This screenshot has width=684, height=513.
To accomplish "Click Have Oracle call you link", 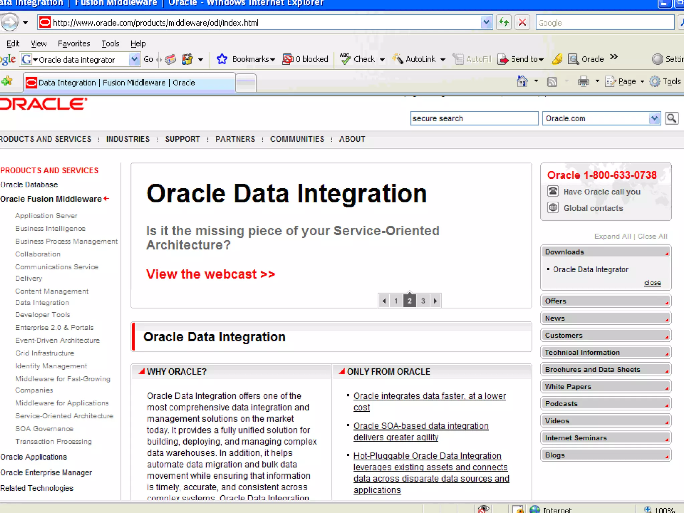I will tap(602, 192).
